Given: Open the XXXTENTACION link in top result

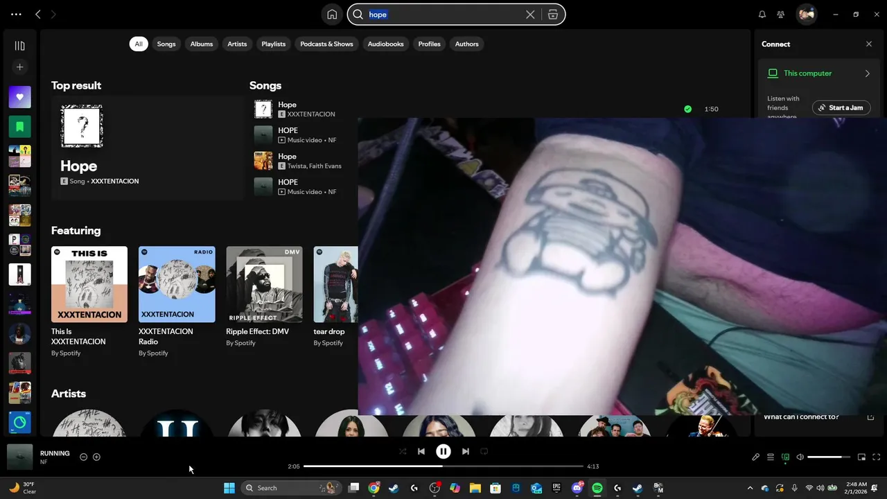Looking at the screenshot, I should coord(115,182).
